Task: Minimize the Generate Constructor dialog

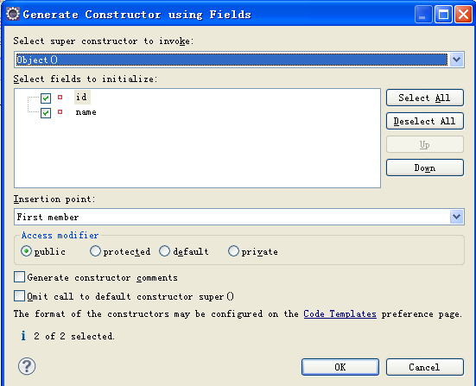Action: click(423, 15)
